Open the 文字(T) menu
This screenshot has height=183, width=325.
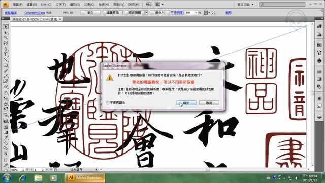coord(60,5)
